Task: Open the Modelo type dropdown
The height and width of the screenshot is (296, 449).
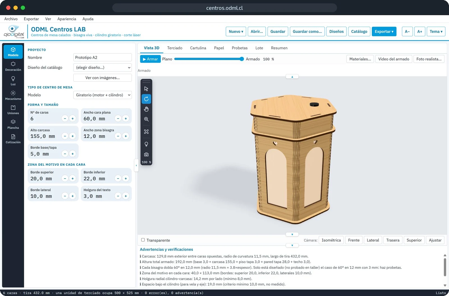Action: point(102,95)
